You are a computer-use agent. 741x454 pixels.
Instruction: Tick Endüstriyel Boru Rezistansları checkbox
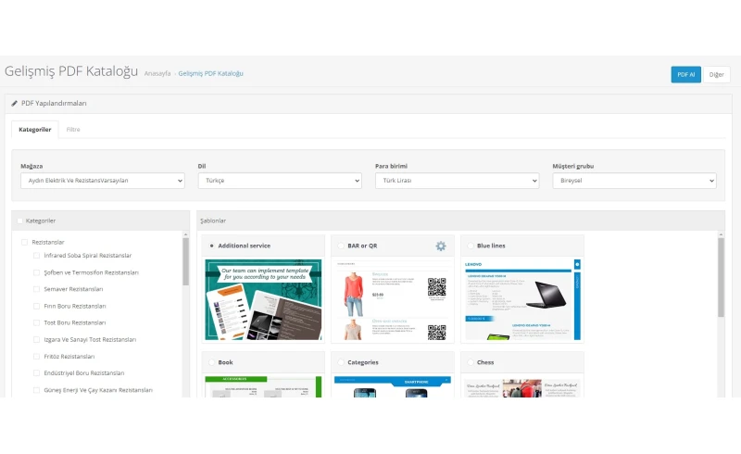click(x=36, y=373)
